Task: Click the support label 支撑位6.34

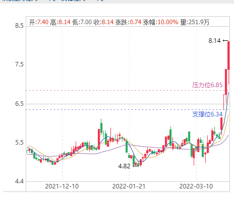Action: point(207,114)
